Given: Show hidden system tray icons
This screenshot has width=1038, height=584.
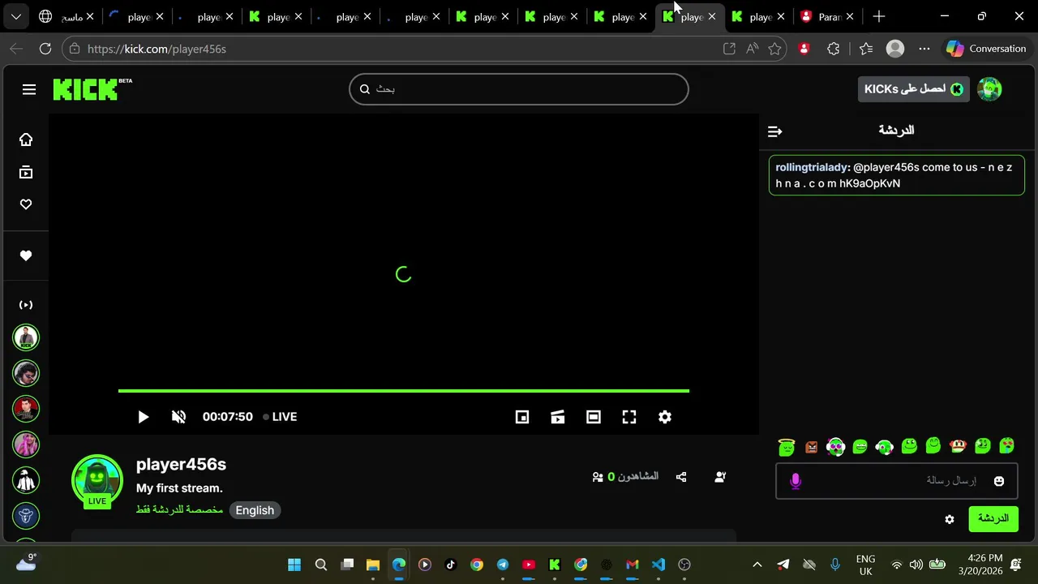Looking at the screenshot, I should [757, 565].
